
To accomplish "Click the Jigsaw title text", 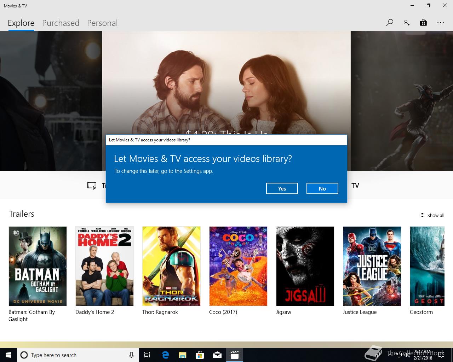I will coord(283,312).
